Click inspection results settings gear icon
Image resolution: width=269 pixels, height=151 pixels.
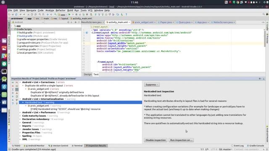[260, 78]
